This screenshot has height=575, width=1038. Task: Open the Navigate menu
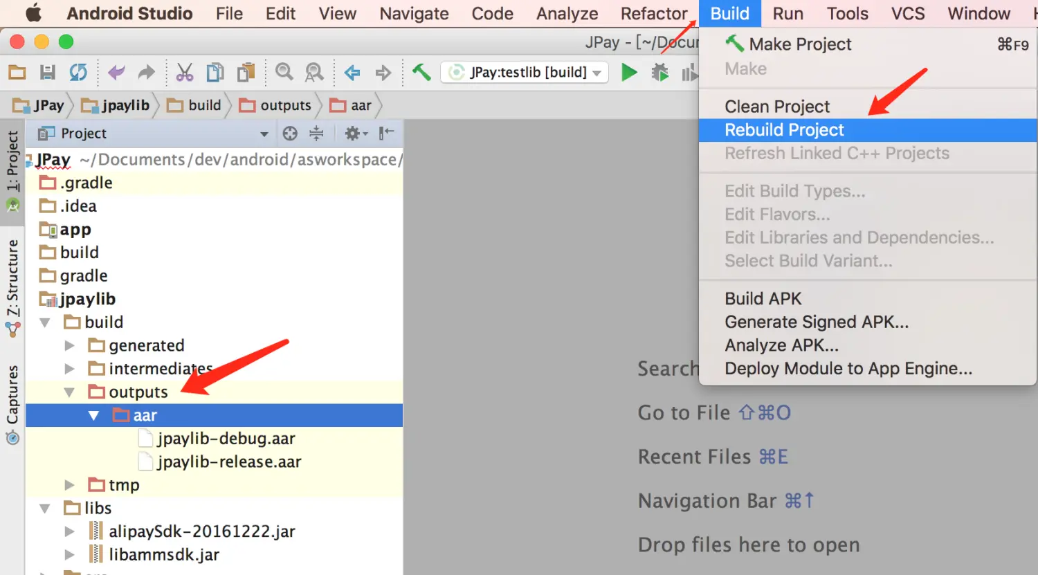click(414, 13)
